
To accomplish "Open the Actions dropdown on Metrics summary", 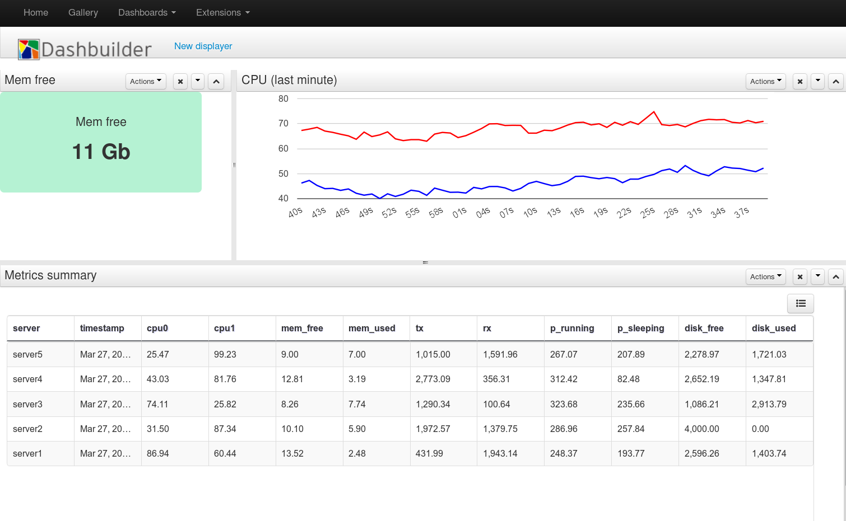I will pyautogui.click(x=765, y=276).
